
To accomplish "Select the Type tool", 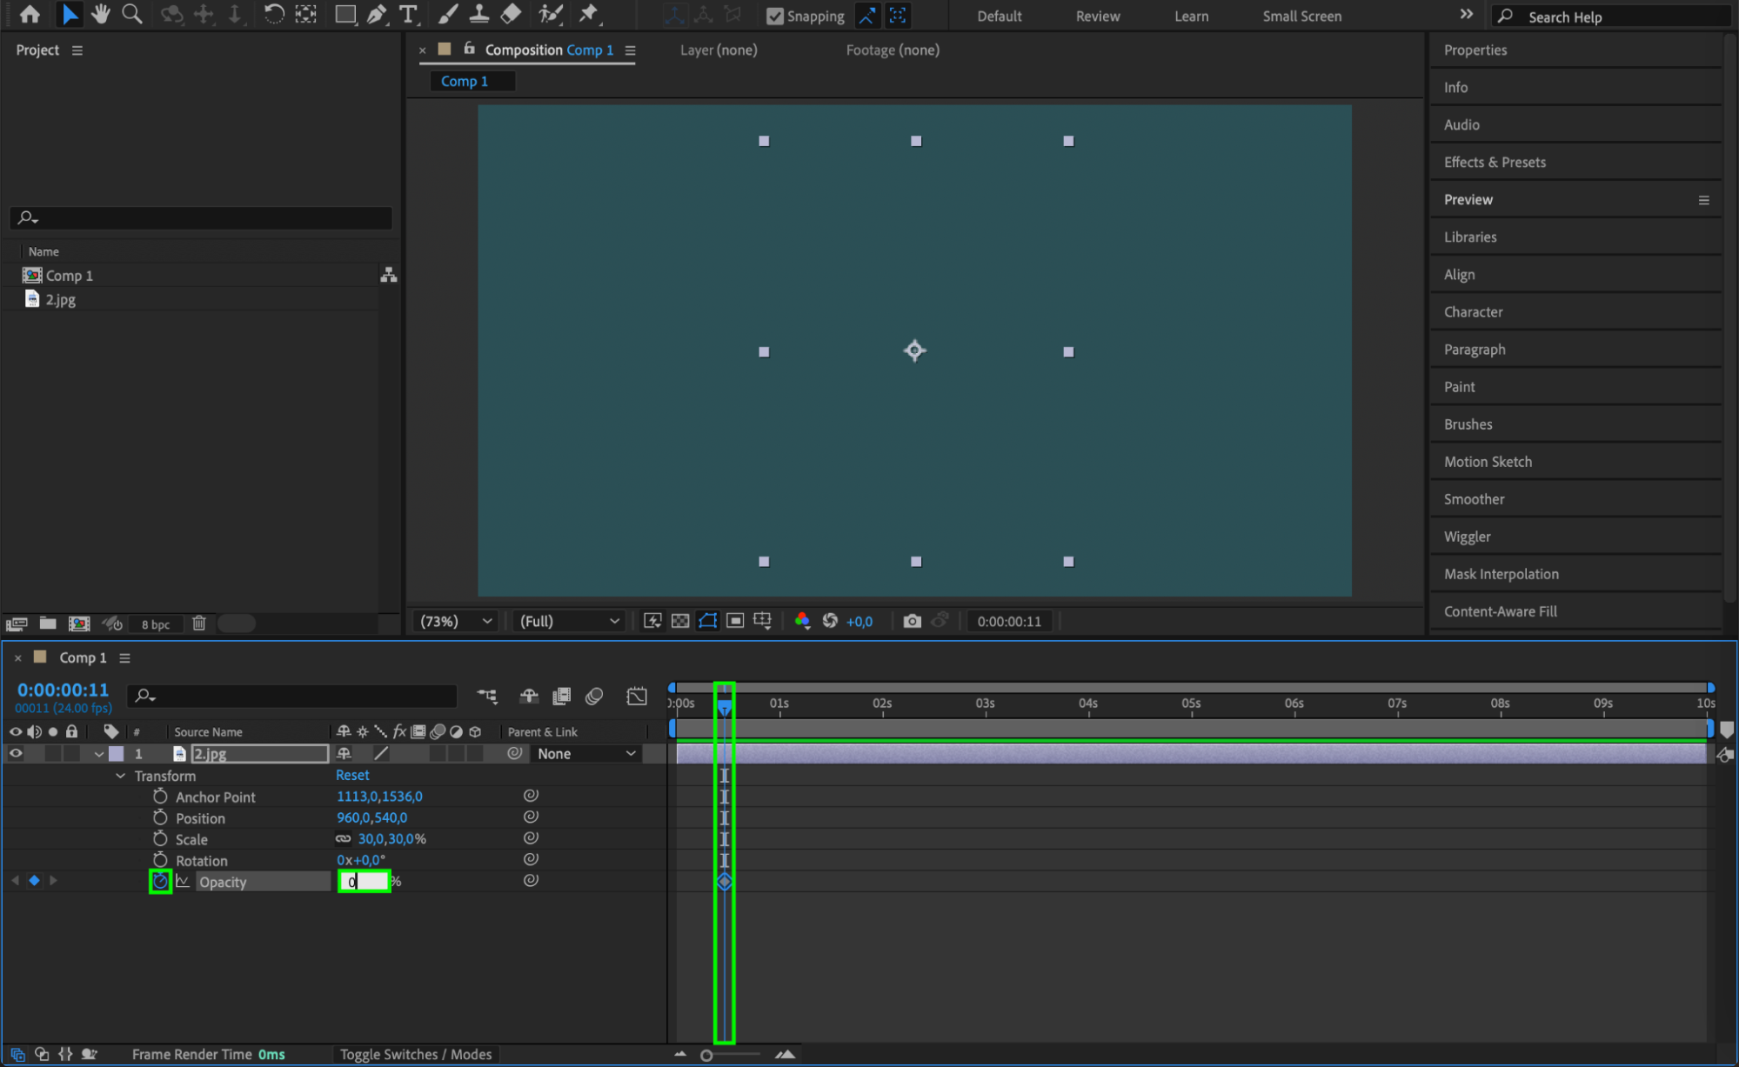I will [x=408, y=15].
